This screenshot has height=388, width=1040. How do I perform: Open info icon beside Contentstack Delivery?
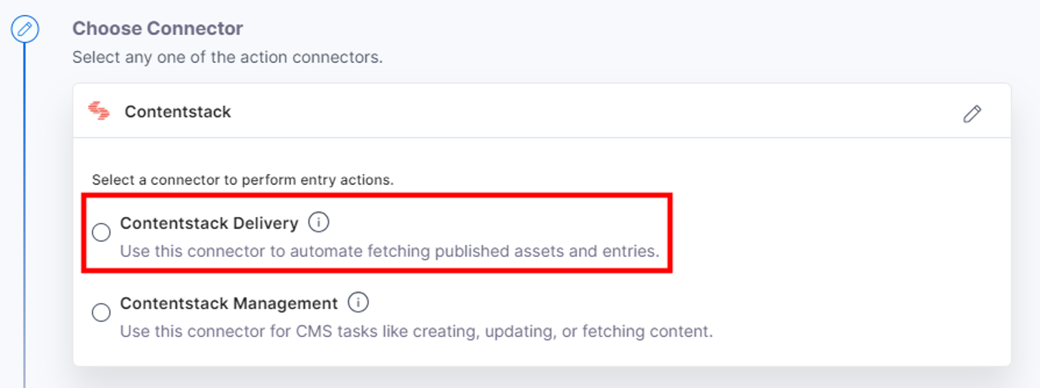tap(318, 222)
